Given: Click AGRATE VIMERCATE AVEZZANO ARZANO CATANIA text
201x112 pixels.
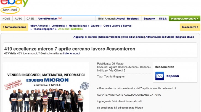Looking at the screenshot, I should pos(129,95).
